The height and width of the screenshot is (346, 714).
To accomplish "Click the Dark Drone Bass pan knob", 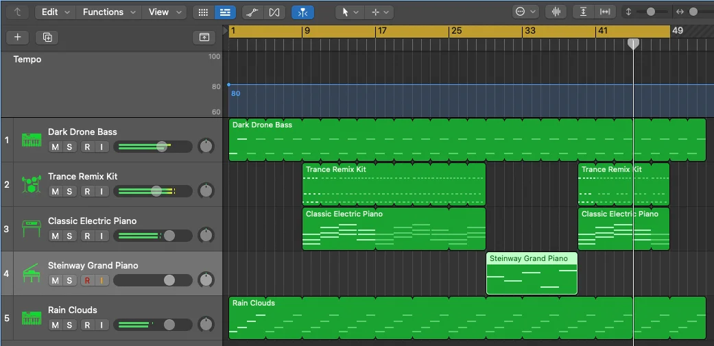I will coord(206,147).
